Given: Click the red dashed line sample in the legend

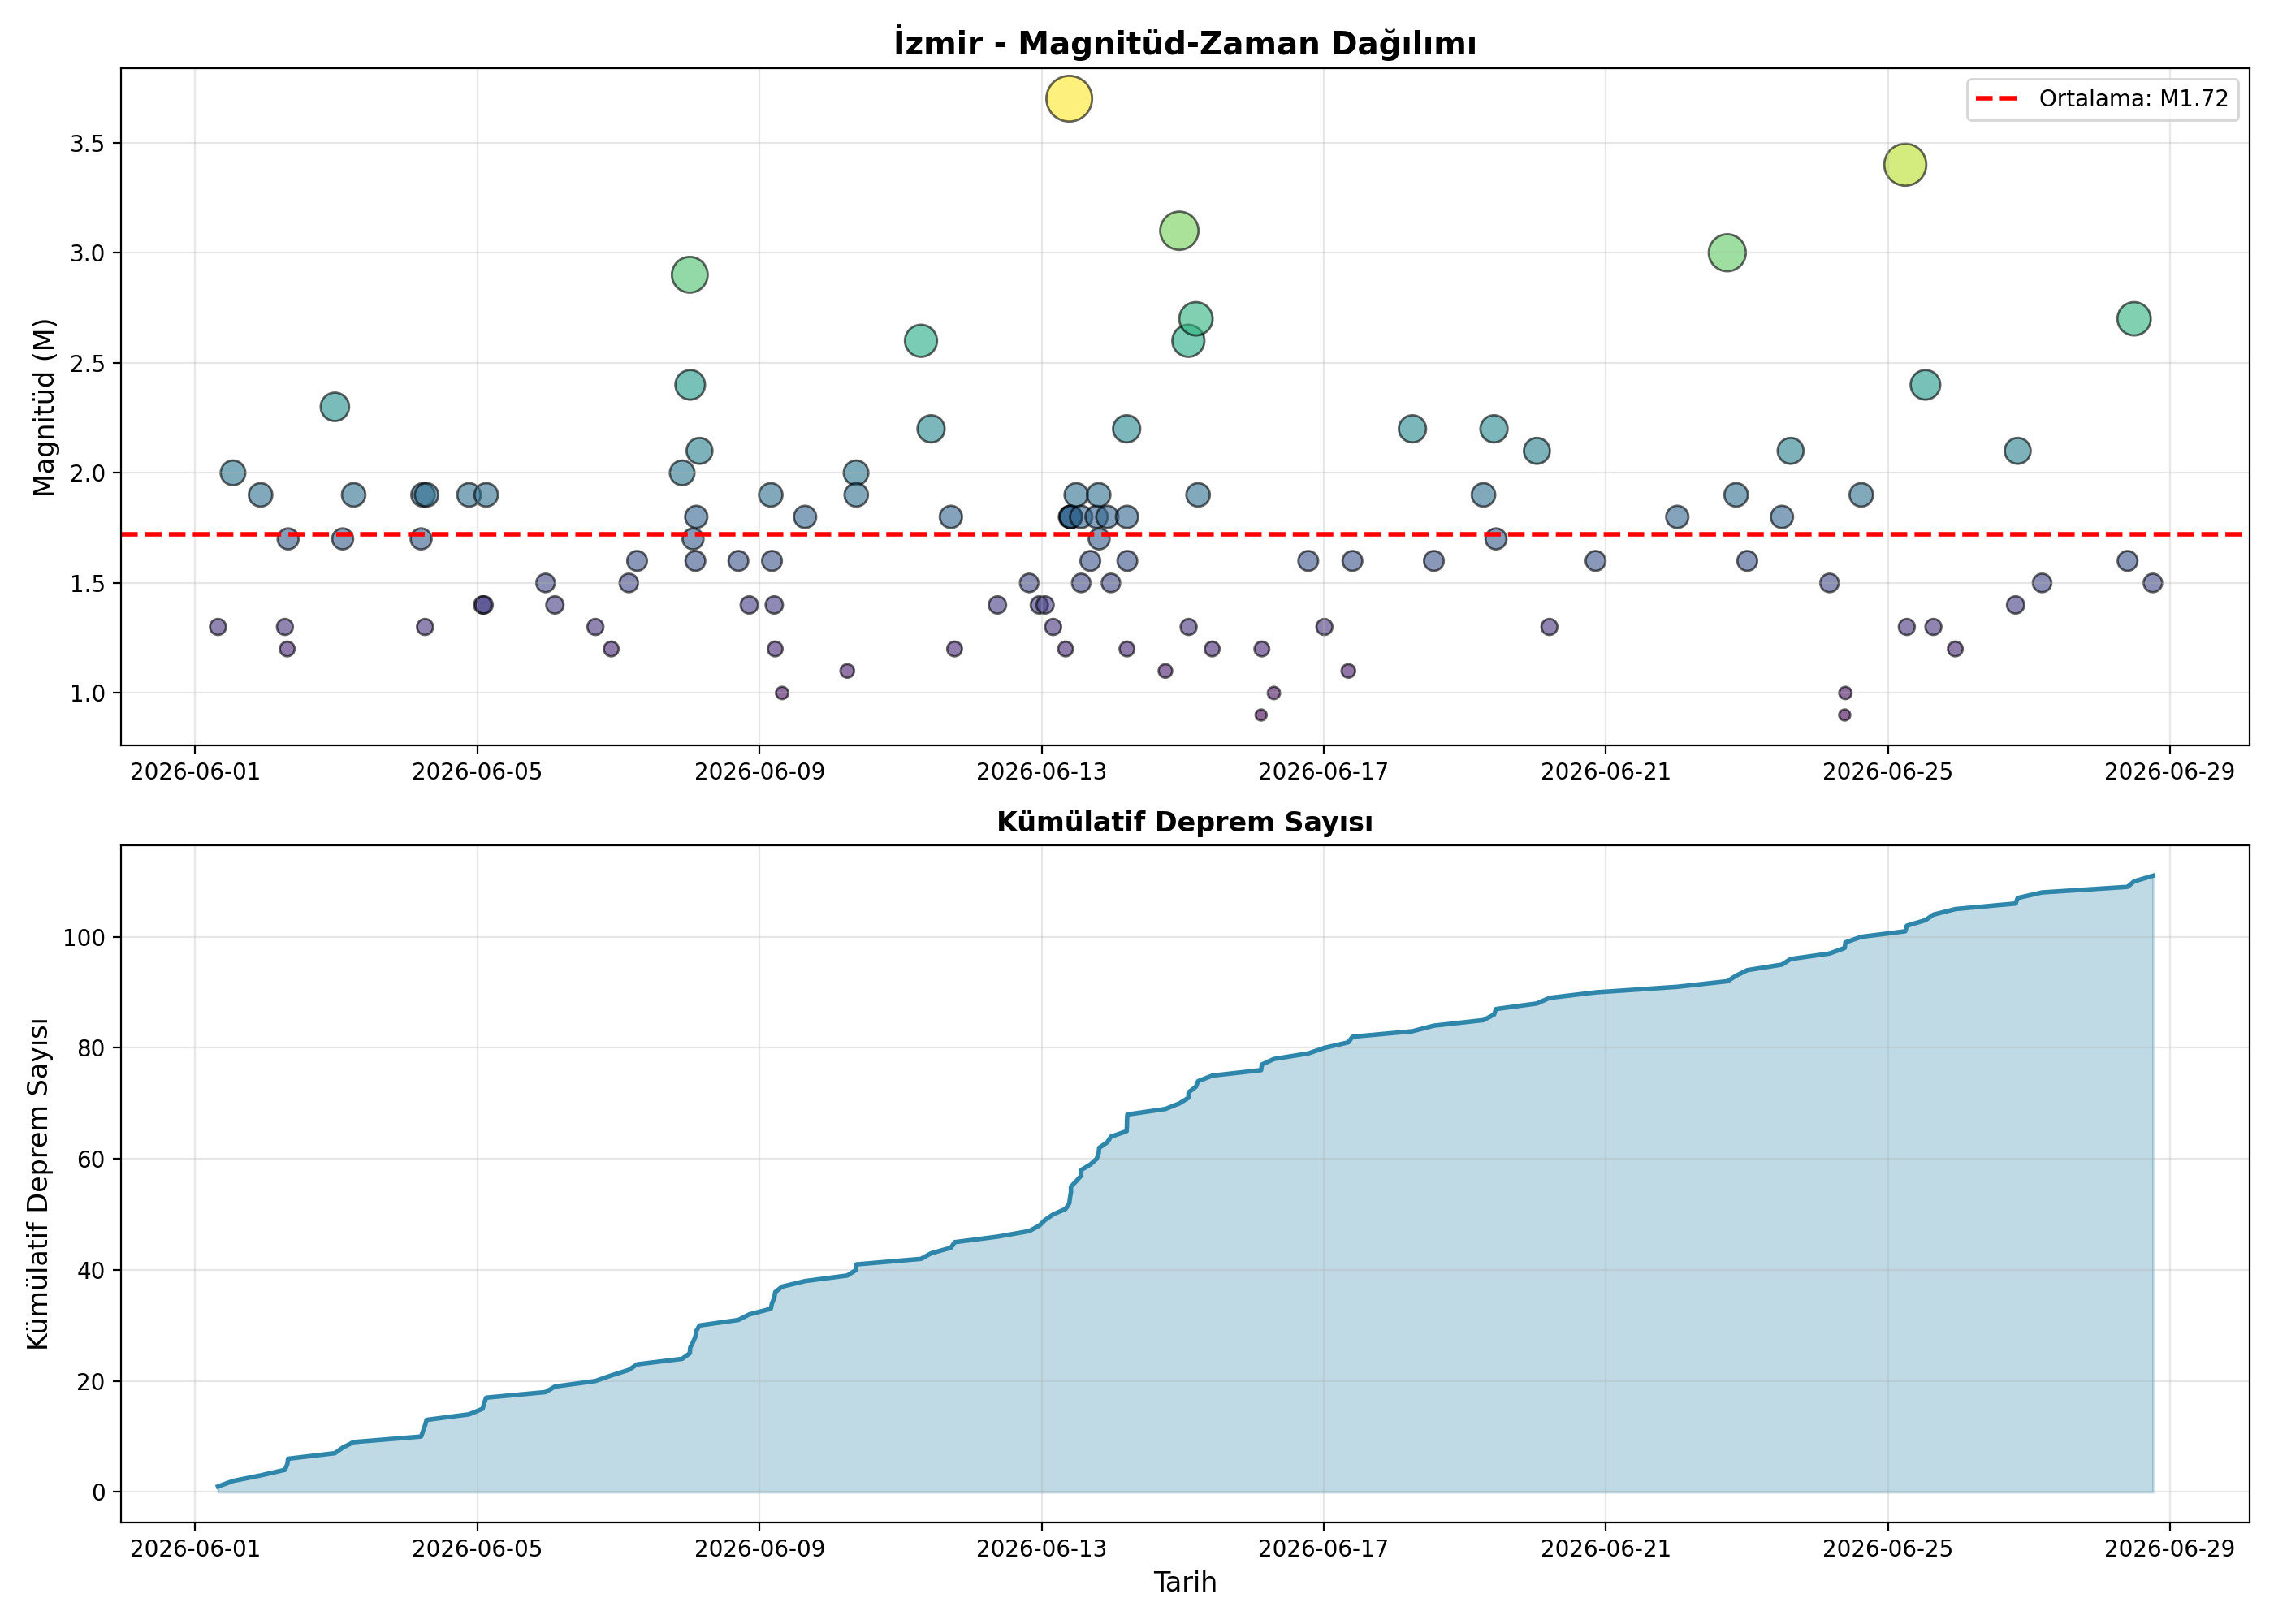Looking at the screenshot, I should click(1998, 99).
